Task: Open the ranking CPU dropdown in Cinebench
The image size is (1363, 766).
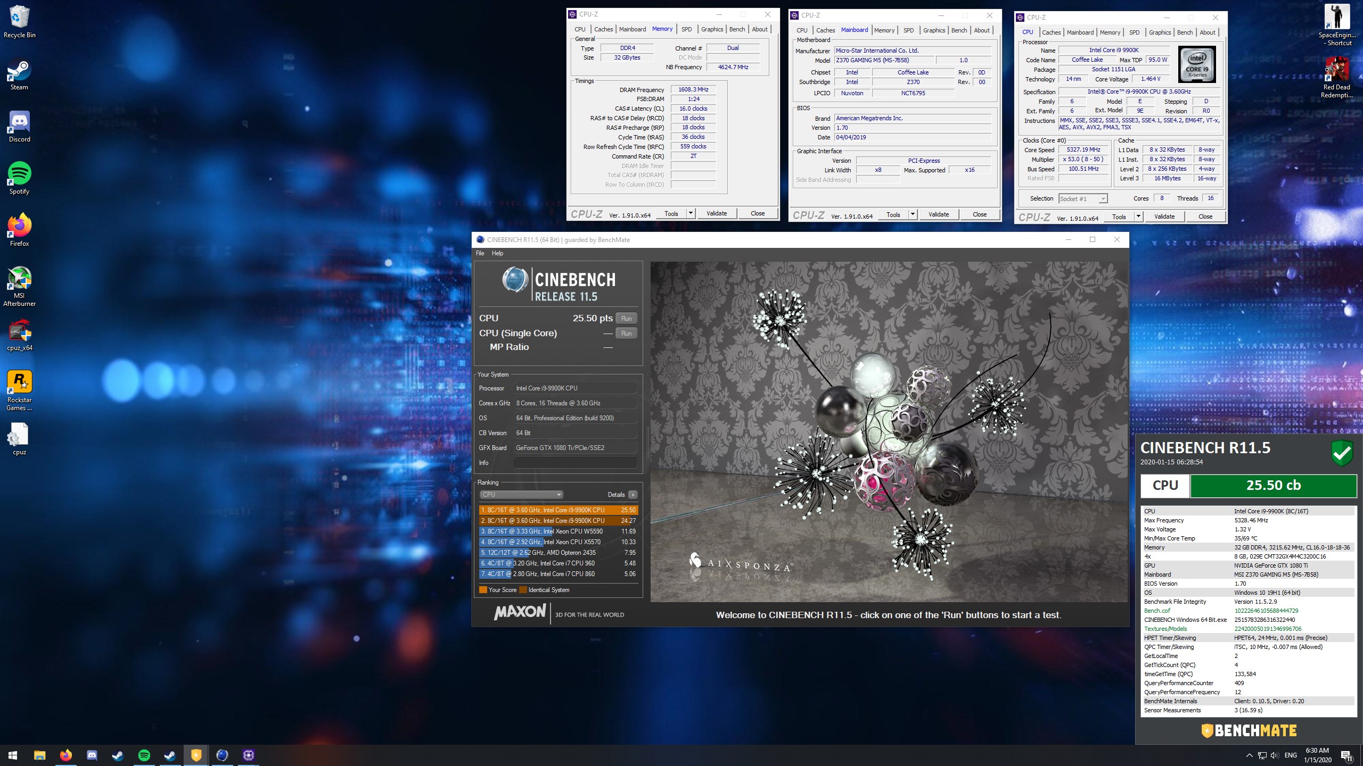Action: tap(521, 494)
